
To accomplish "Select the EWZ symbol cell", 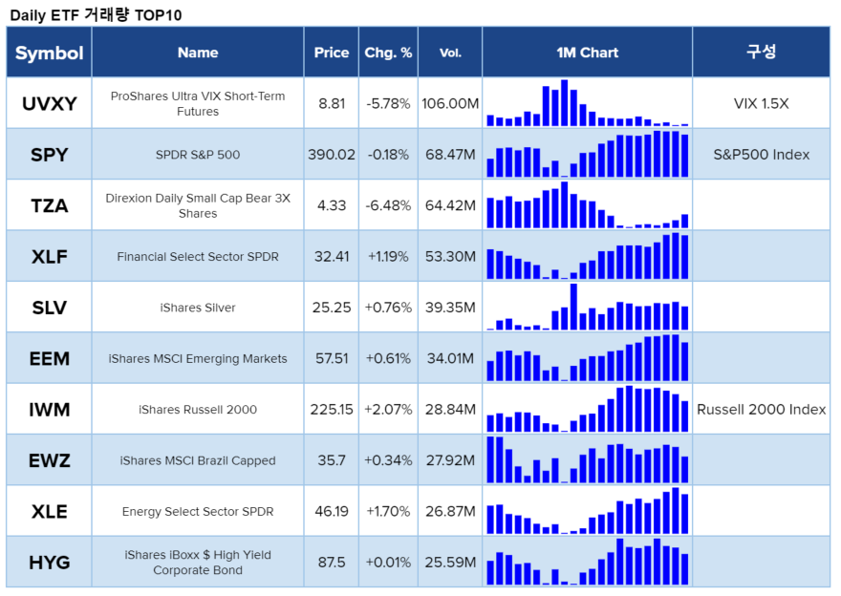I will pos(49,460).
